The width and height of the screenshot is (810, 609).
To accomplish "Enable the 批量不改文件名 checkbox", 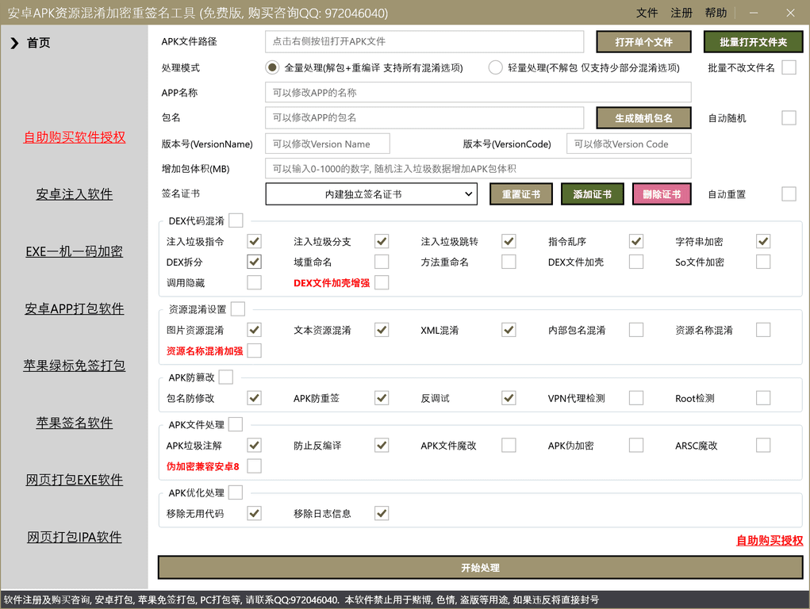I will click(x=789, y=67).
